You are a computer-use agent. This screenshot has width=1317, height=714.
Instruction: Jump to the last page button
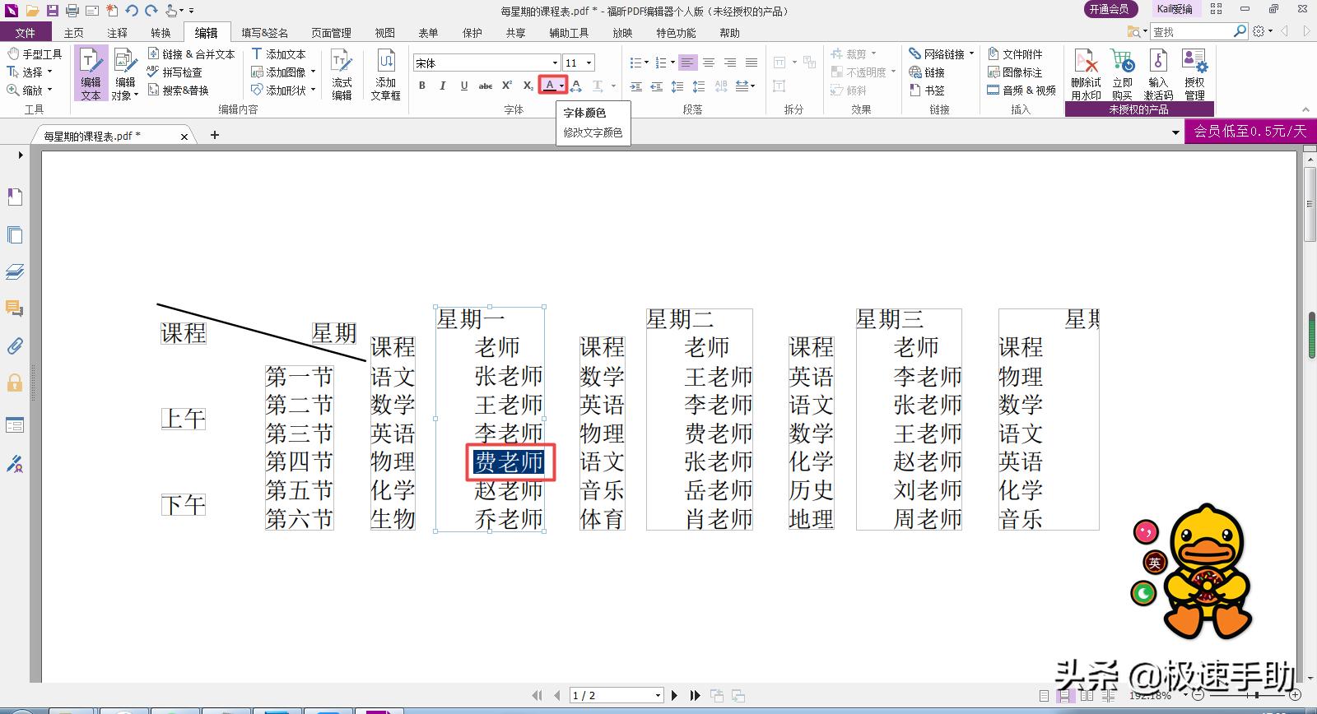[x=695, y=695]
